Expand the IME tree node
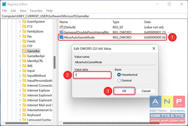188x126 pixels. [20, 66]
